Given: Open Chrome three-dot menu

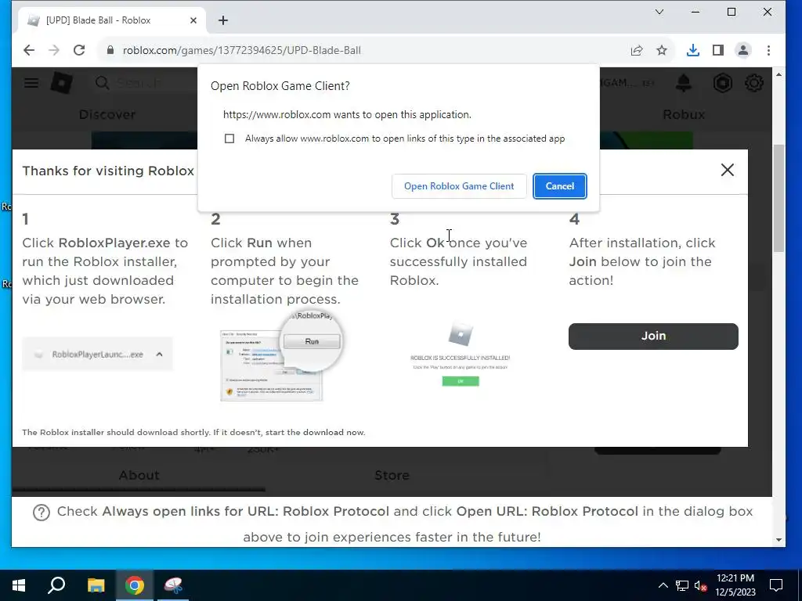Looking at the screenshot, I should point(768,50).
